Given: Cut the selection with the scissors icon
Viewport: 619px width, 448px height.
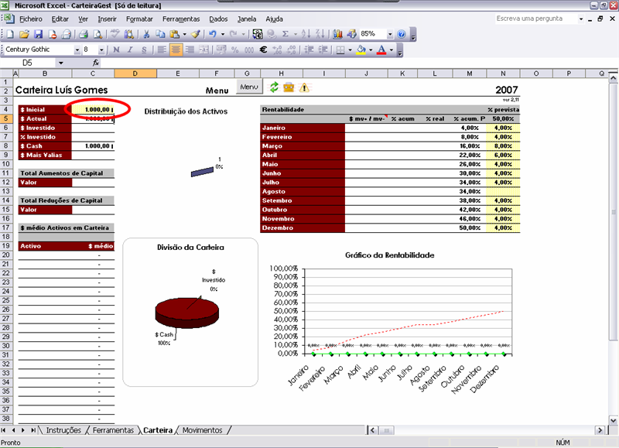Looking at the screenshot, I should 146,34.
